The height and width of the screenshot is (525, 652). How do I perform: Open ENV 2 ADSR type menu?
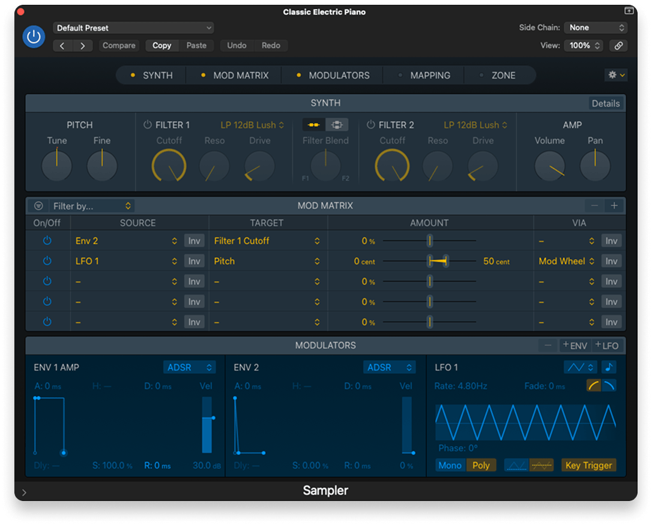tap(389, 367)
